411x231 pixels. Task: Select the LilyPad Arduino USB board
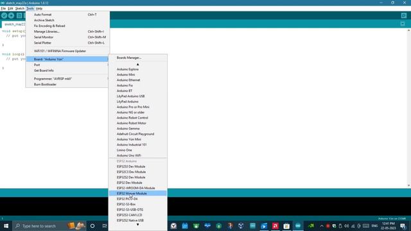[x=138, y=96]
